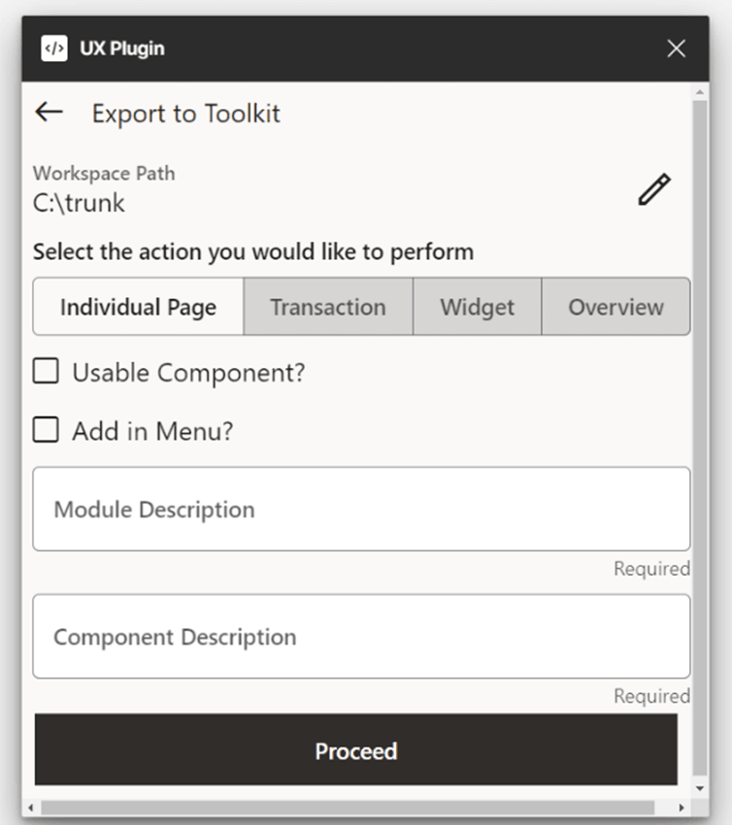Image resolution: width=732 pixels, height=825 pixels.
Task: Enable the Usable Component checkbox
Action: pyautogui.click(x=46, y=371)
